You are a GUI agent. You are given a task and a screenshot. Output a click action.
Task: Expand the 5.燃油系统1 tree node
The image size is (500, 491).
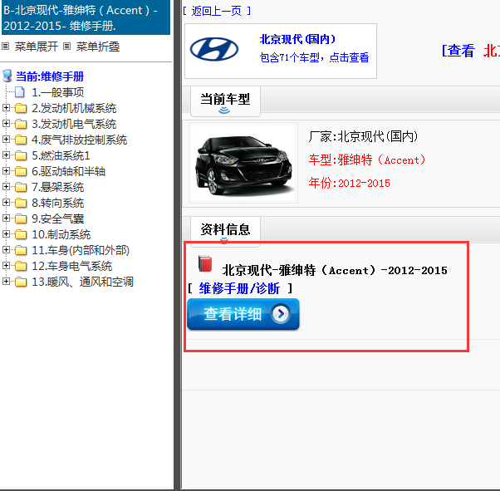coord(6,155)
